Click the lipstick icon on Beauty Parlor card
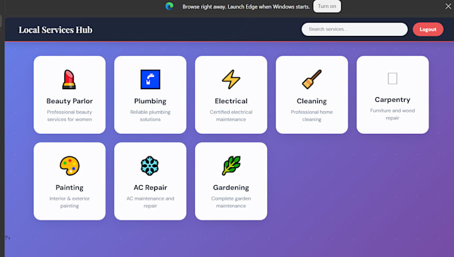The image size is (454, 257). click(x=69, y=79)
